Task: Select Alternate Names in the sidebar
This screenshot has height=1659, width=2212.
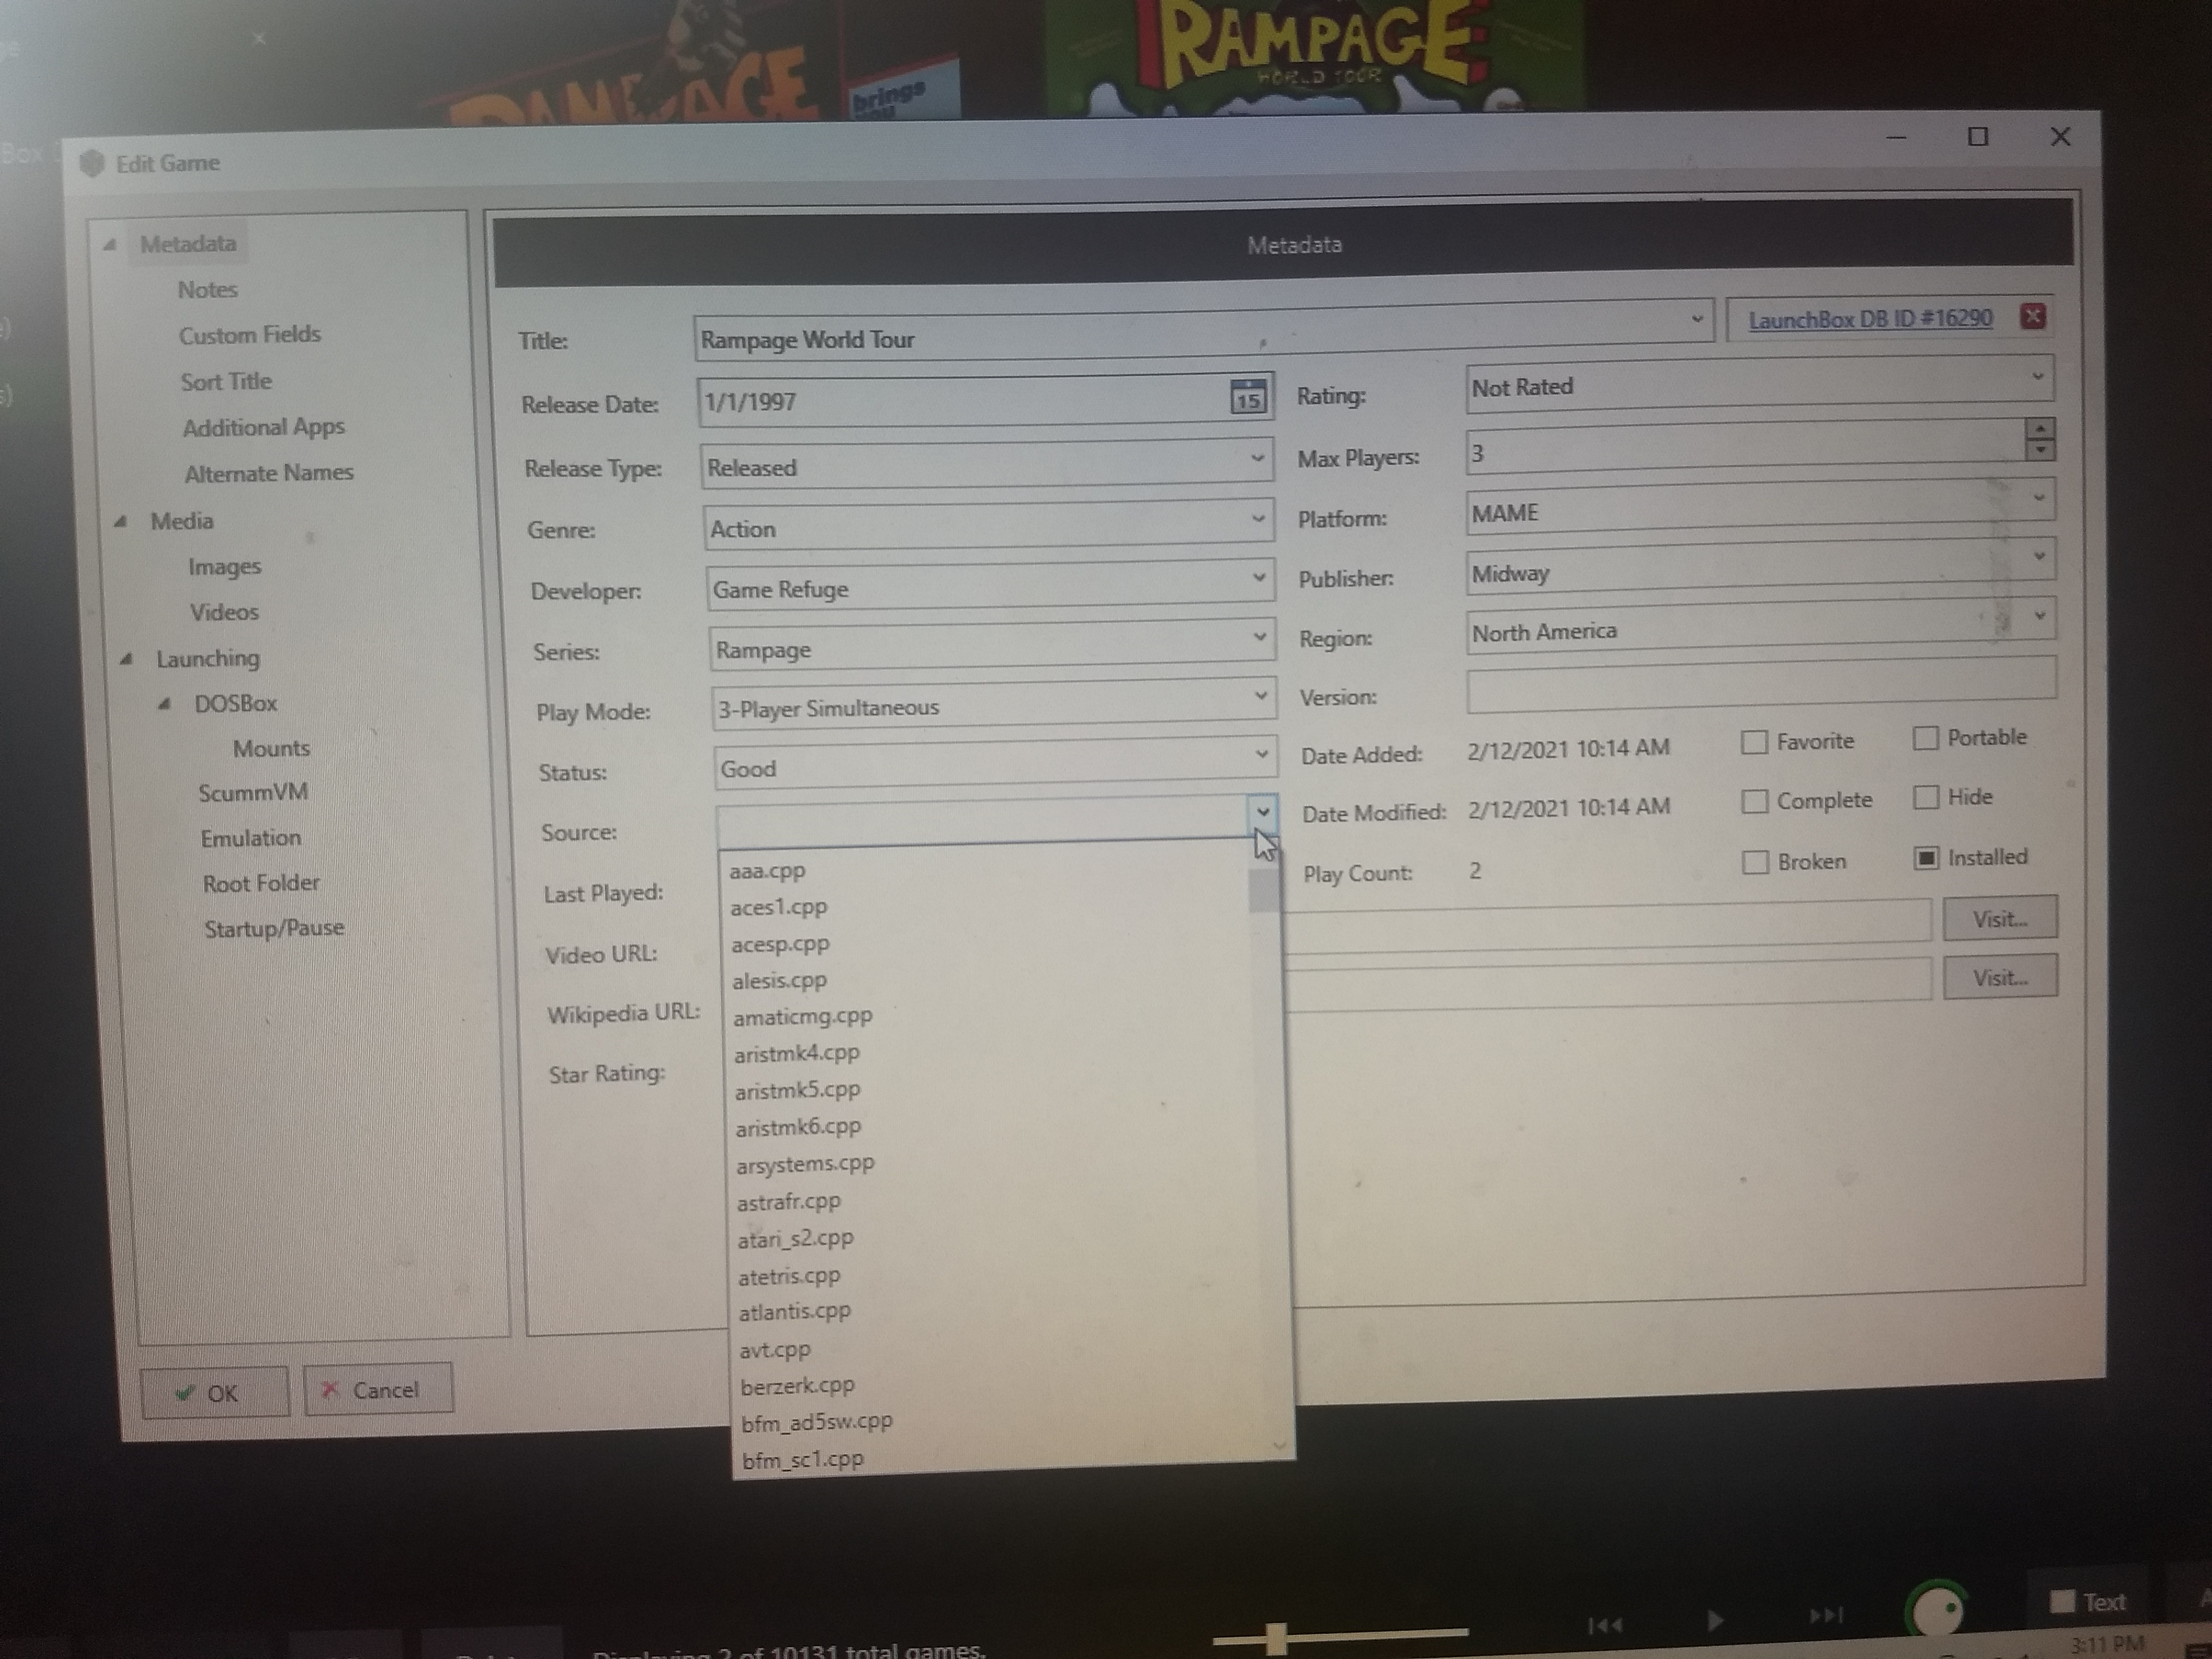Action: [269, 473]
